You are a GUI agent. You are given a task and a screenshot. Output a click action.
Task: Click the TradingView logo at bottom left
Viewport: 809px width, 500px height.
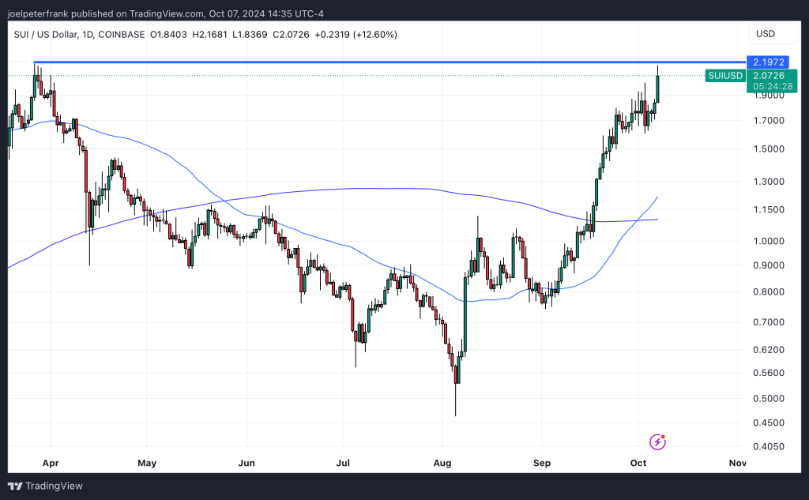[46, 486]
